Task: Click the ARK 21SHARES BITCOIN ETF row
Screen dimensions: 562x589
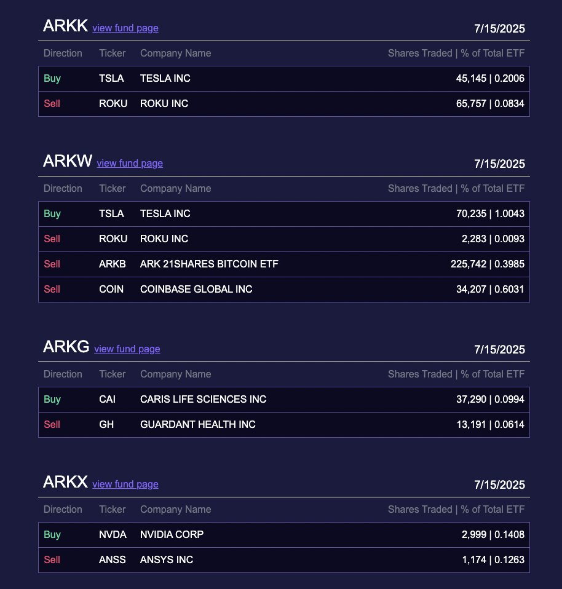Action: click(284, 264)
